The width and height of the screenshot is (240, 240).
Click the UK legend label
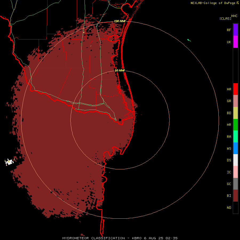pyautogui.click(x=229, y=42)
